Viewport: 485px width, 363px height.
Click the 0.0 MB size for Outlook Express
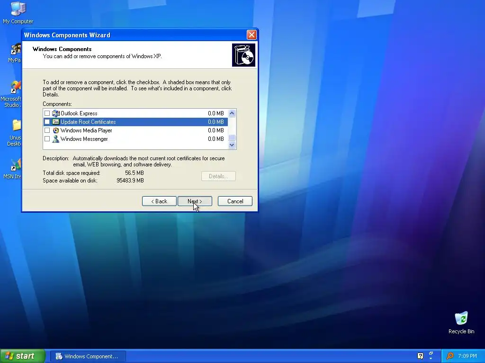tap(216, 113)
